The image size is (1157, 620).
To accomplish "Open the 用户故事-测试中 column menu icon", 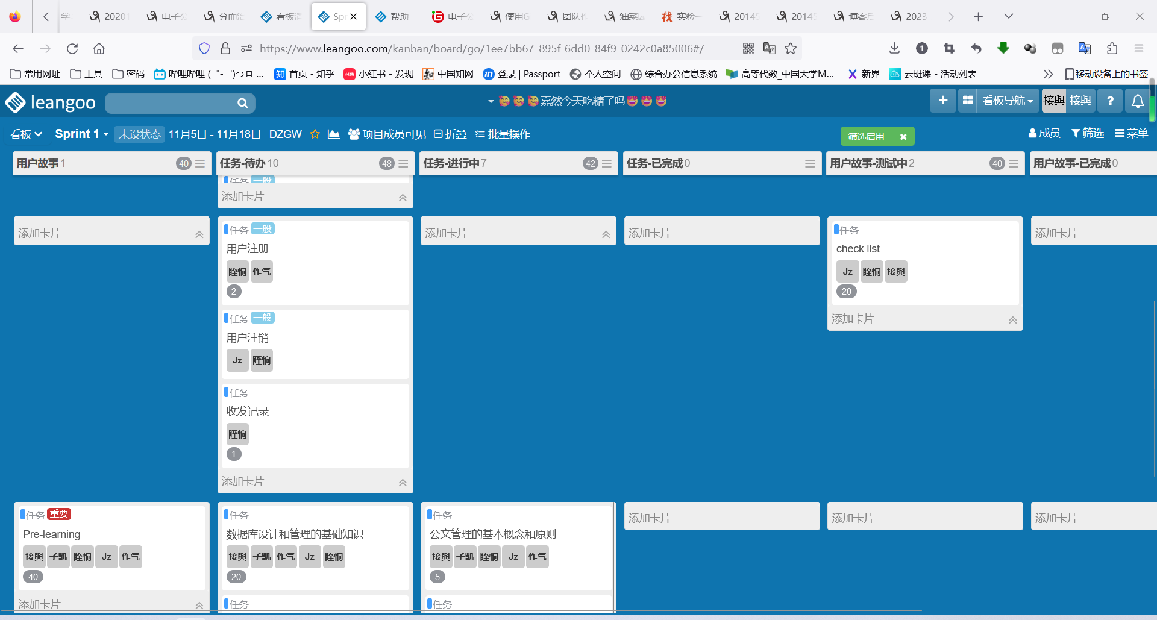I will coord(1014,163).
